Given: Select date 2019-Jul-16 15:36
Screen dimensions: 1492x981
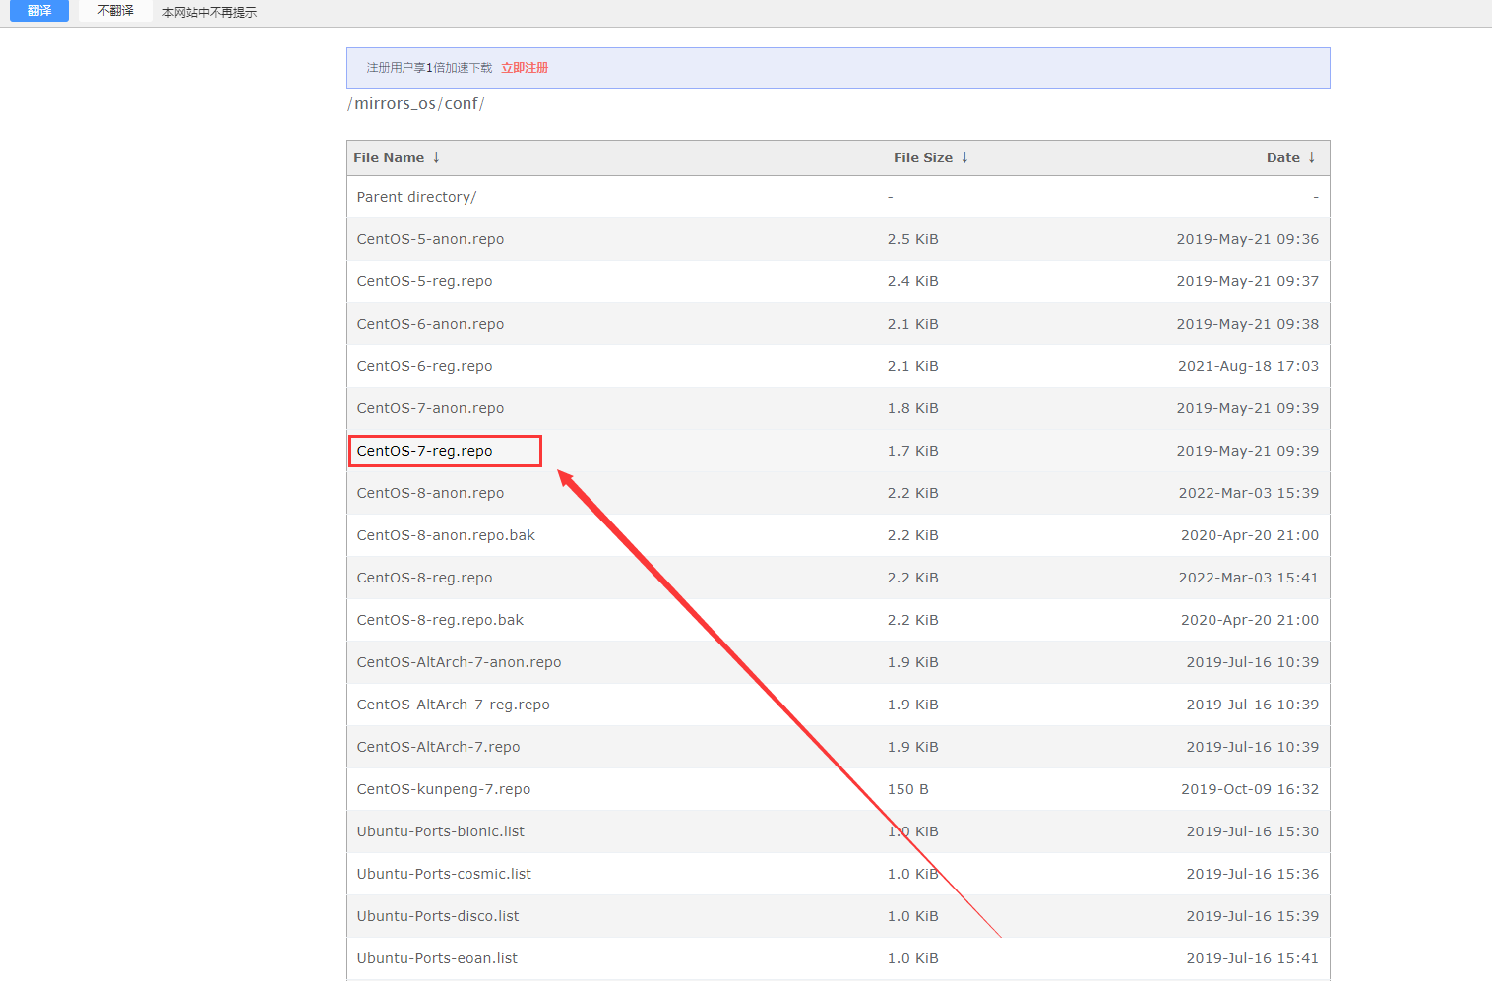Looking at the screenshot, I should pyautogui.click(x=1252, y=874).
